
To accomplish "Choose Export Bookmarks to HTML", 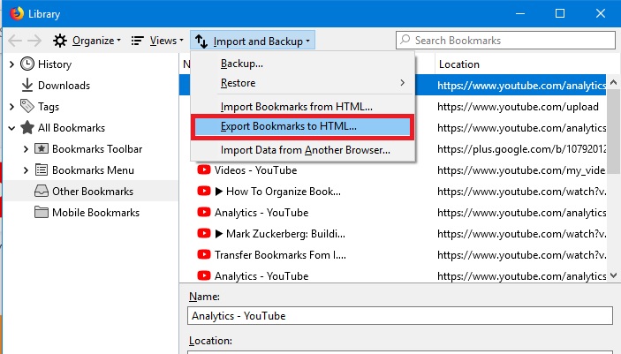I will coord(289,126).
